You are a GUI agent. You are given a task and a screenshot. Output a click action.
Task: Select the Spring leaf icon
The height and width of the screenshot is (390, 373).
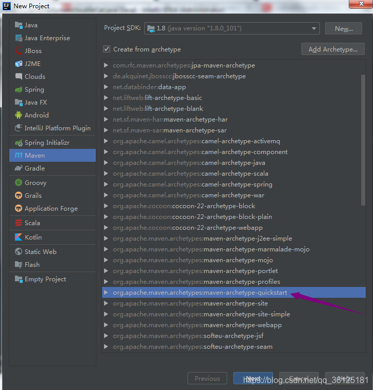(19, 90)
